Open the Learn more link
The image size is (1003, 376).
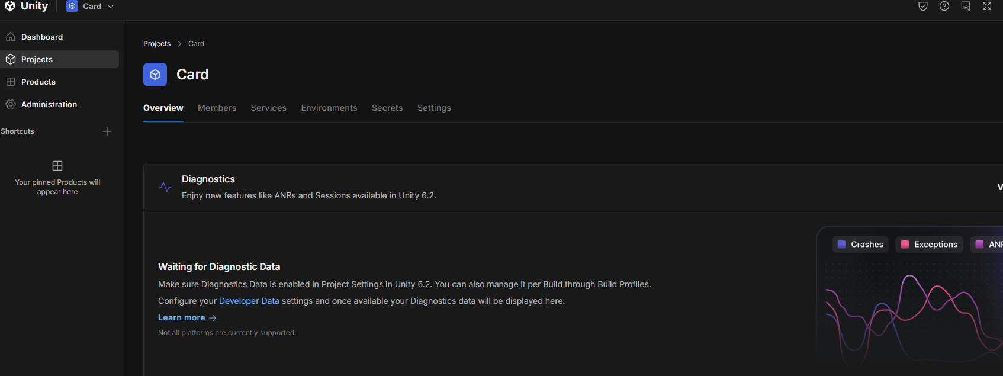click(187, 317)
